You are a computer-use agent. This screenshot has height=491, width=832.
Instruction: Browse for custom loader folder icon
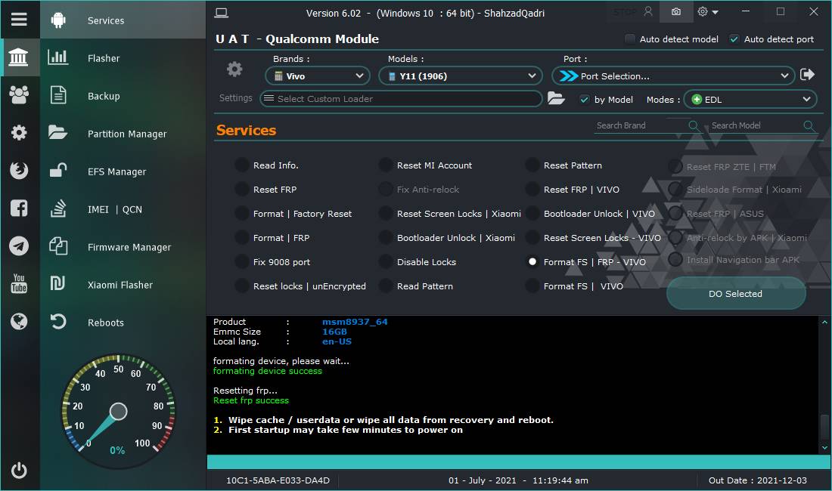(556, 98)
